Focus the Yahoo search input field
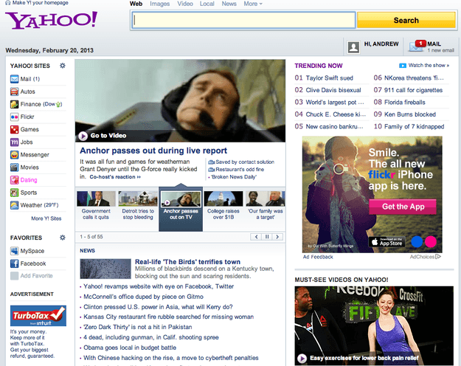 point(243,21)
